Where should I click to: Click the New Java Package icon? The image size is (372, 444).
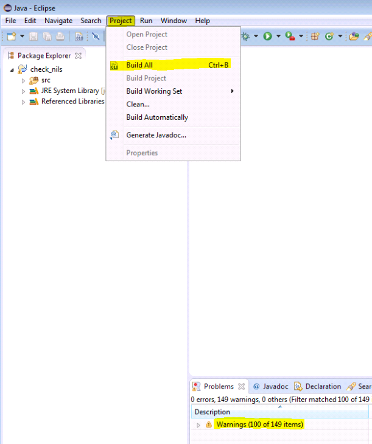click(315, 36)
